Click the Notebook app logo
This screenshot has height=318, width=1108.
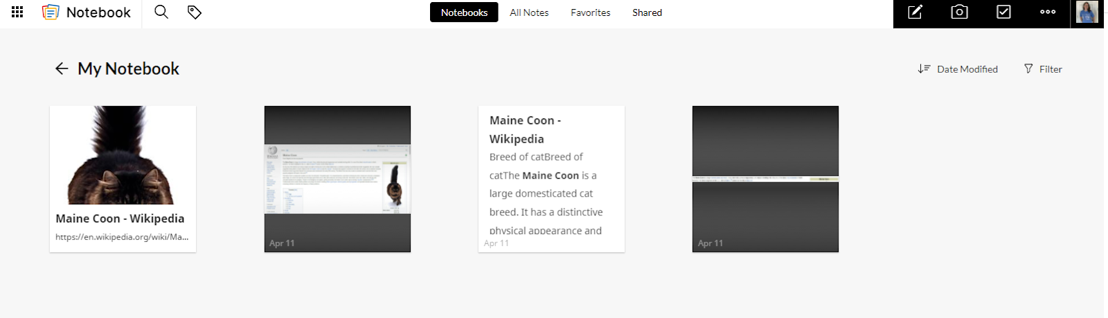pyautogui.click(x=51, y=12)
